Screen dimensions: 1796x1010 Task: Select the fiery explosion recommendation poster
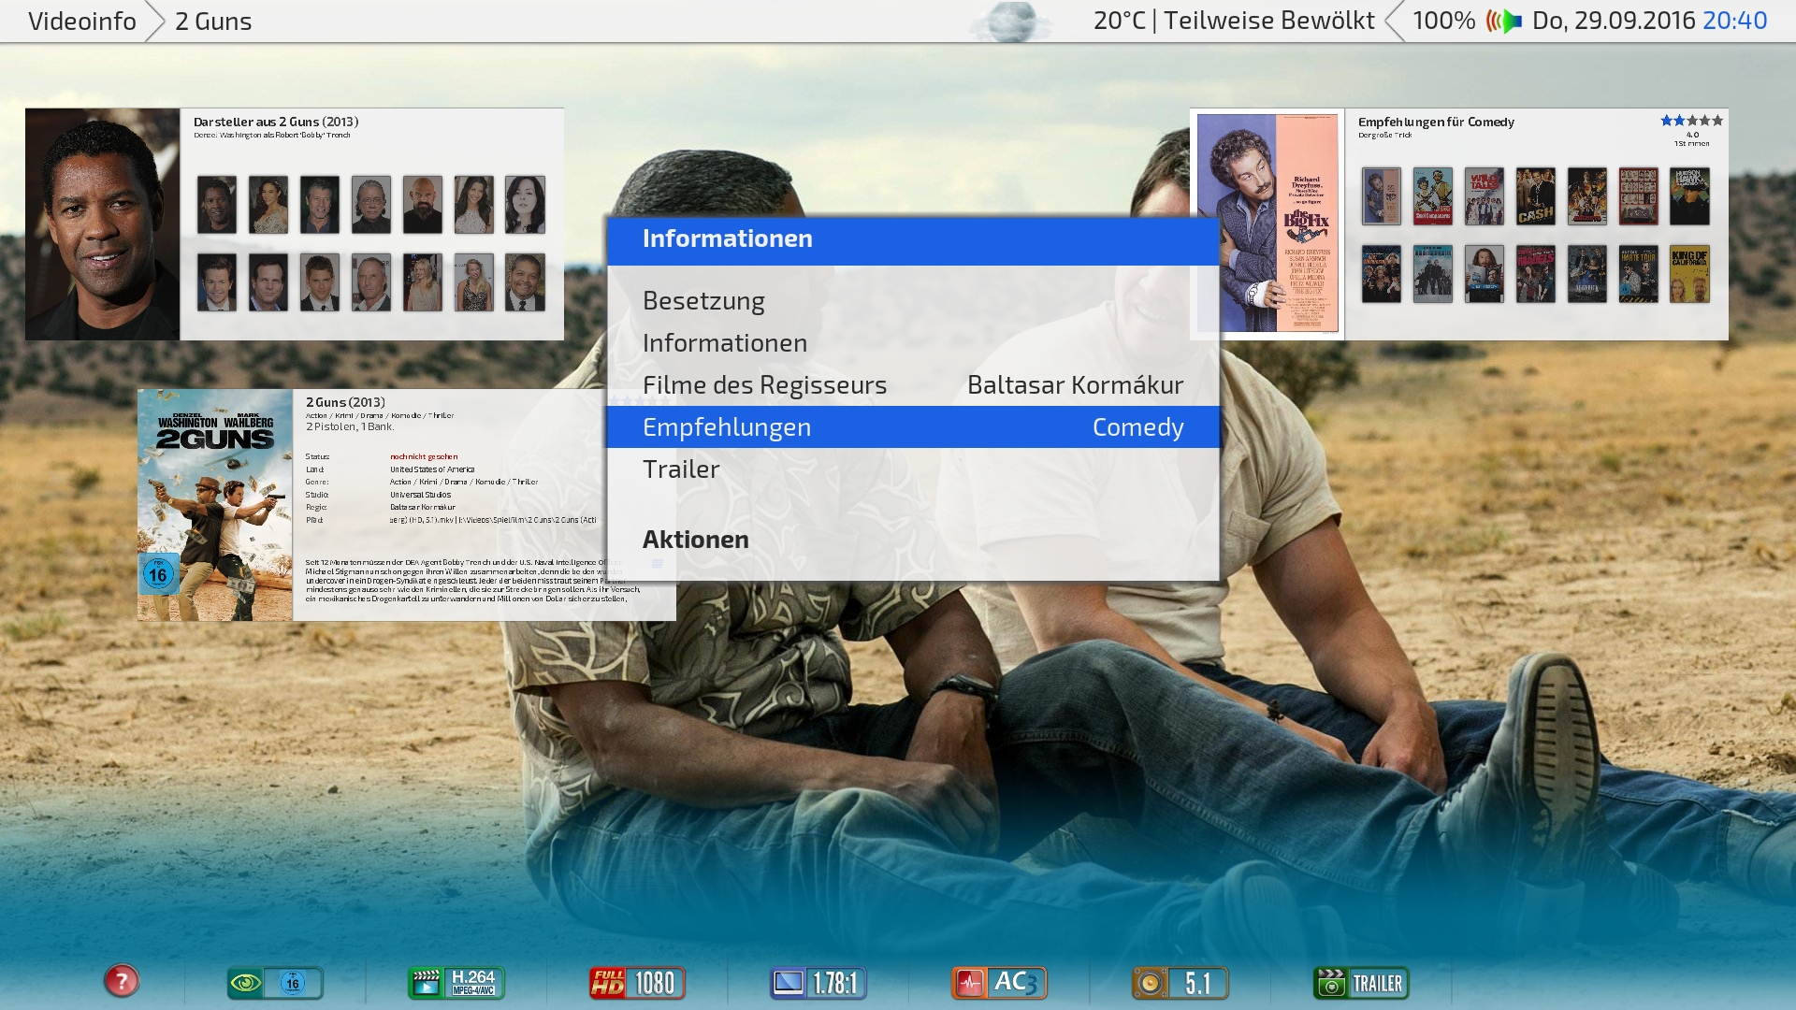1587,196
